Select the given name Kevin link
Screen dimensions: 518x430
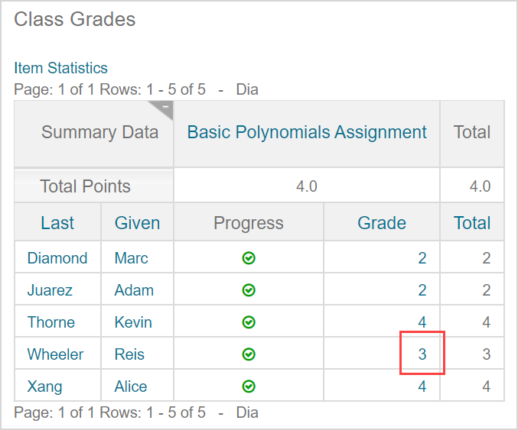[133, 322]
